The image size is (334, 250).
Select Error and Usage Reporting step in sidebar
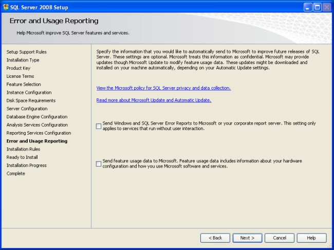coord(37,141)
